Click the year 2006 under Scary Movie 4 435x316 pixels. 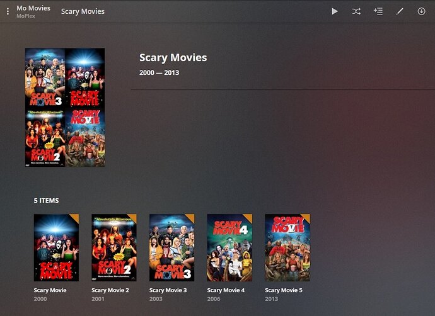pos(214,299)
